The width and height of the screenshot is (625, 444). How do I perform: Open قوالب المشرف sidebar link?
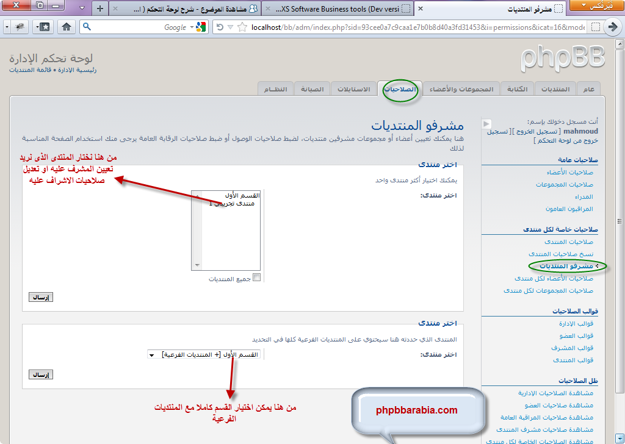click(572, 348)
